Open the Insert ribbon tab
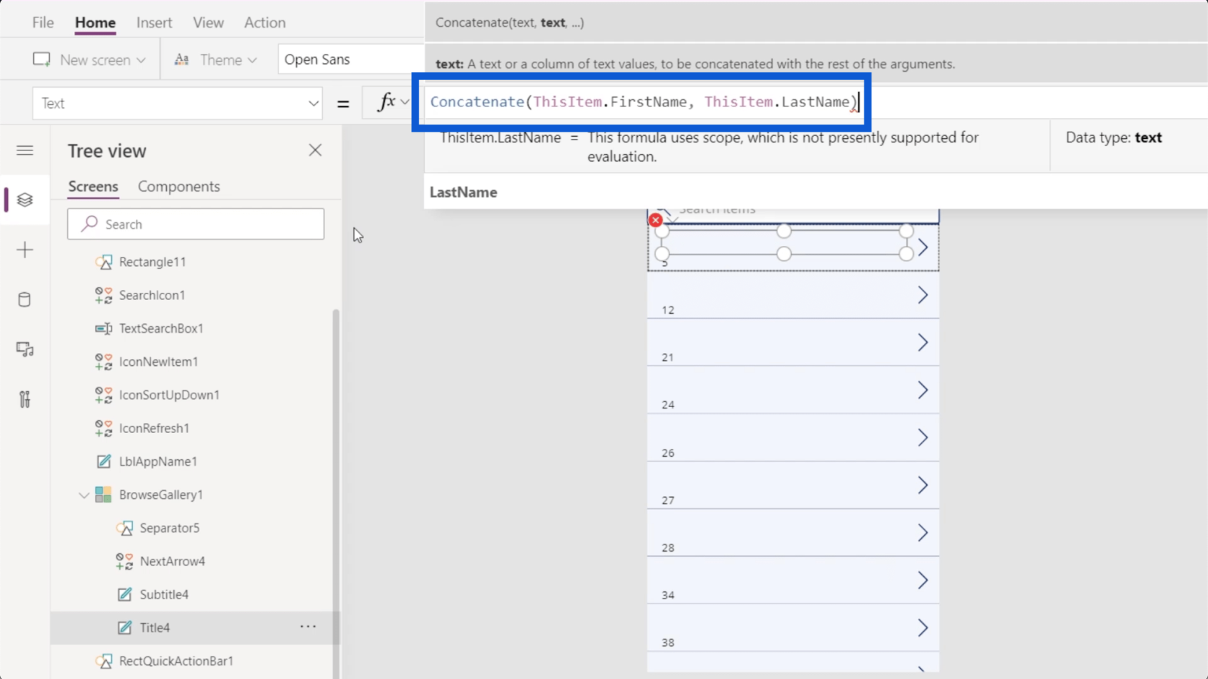This screenshot has height=679, width=1208. click(154, 22)
